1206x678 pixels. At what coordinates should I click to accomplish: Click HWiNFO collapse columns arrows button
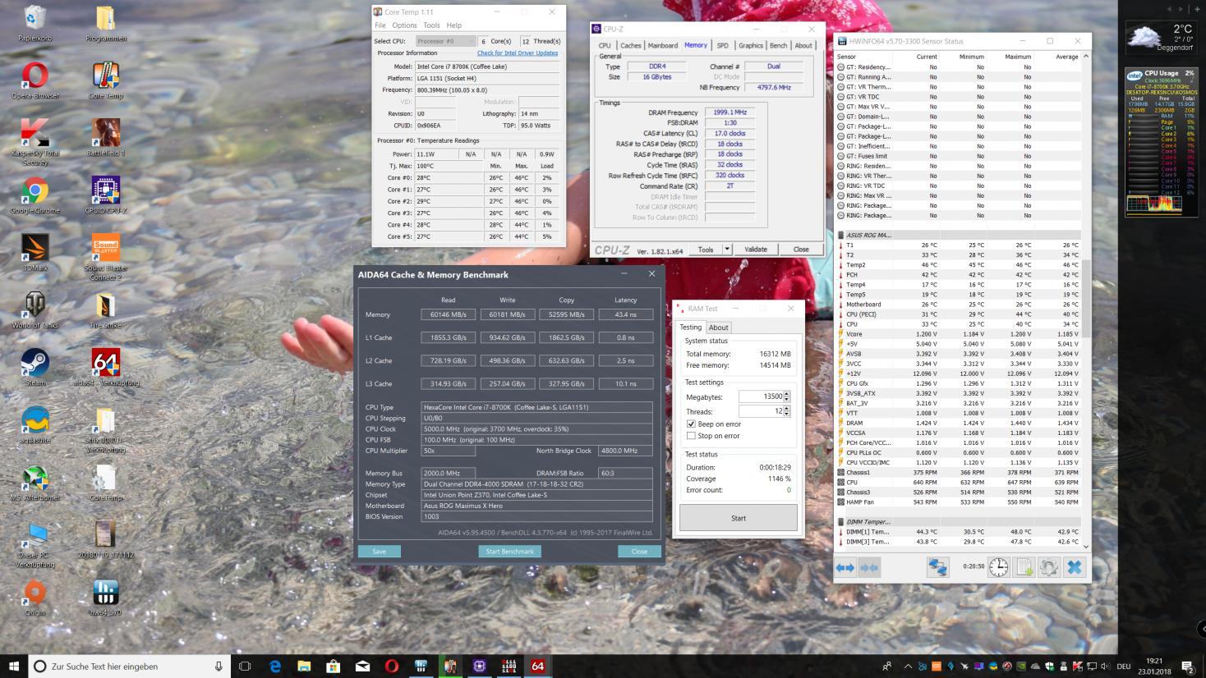click(x=869, y=567)
